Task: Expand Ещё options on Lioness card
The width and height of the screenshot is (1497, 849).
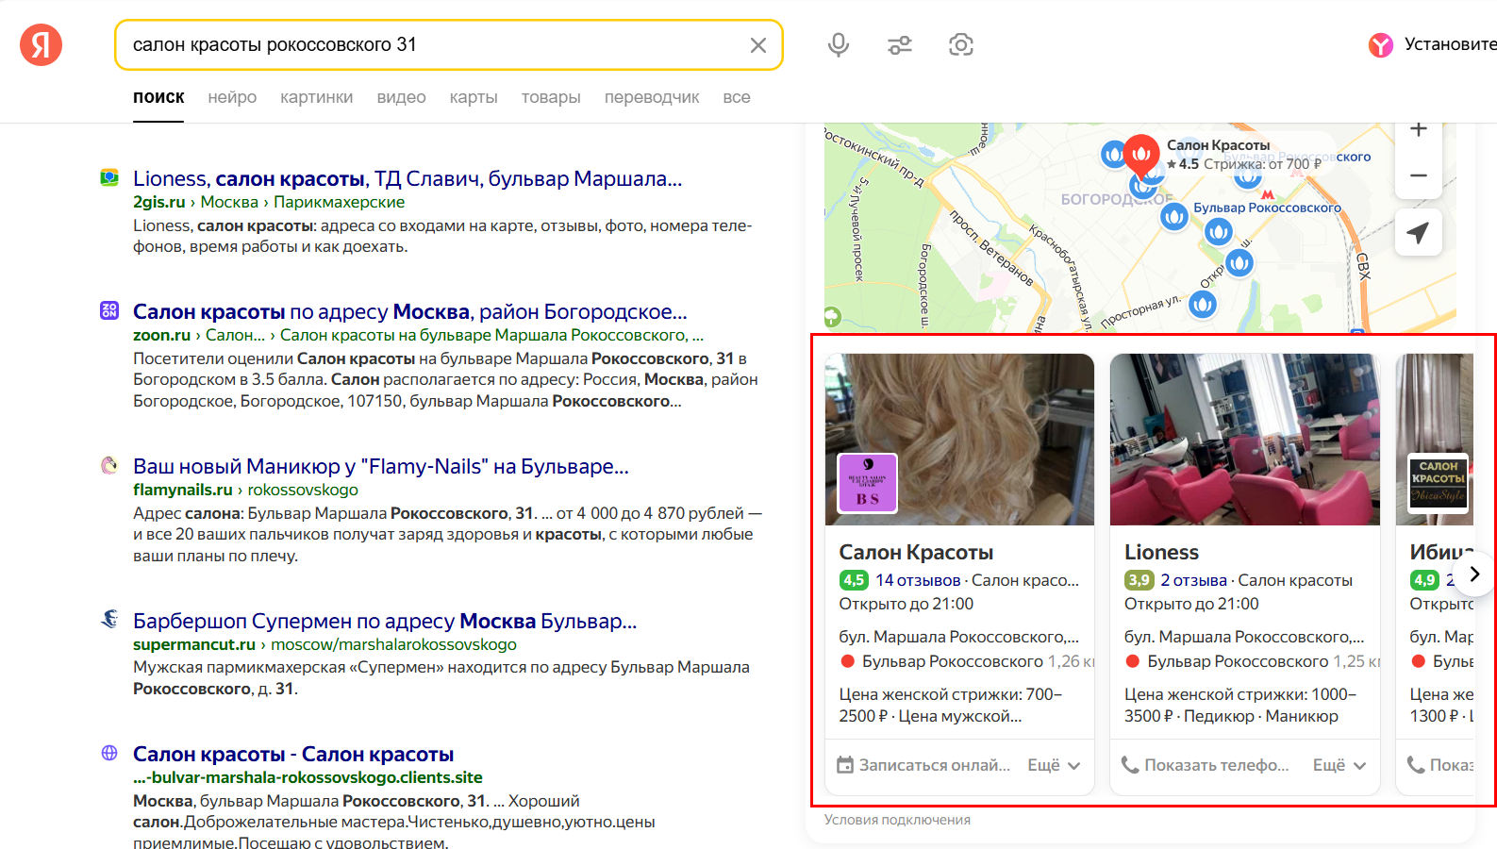Action: coord(1339,765)
